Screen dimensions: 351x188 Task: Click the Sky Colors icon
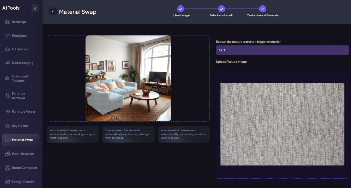(x=8, y=126)
